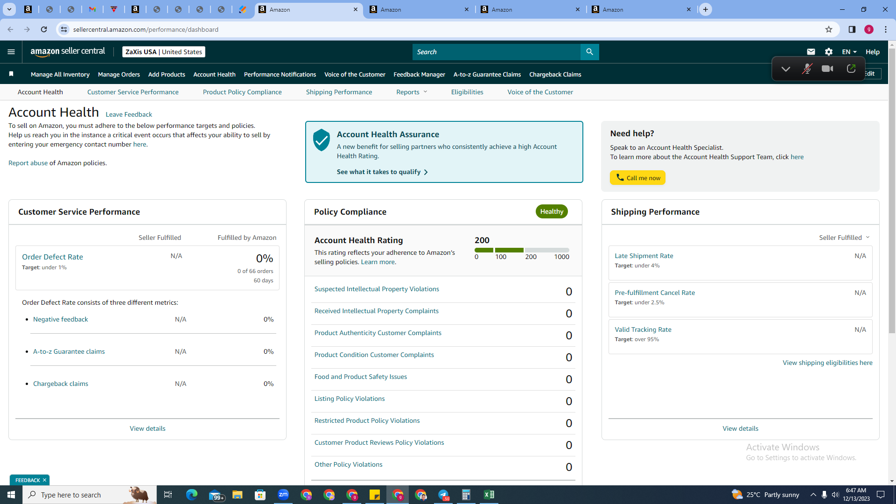Open the EN language dropdown
The height and width of the screenshot is (504, 896).
tap(849, 52)
